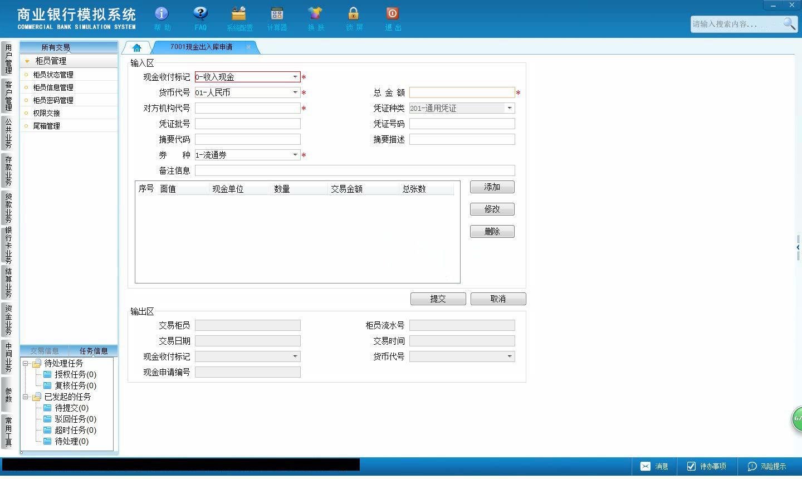Select the 用户管理 side tab
This screenshot has width=802, height=479.
[8, 59]
